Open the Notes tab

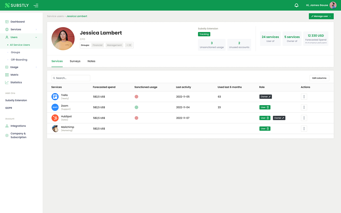pyautogui.click(x=91, y=61)
